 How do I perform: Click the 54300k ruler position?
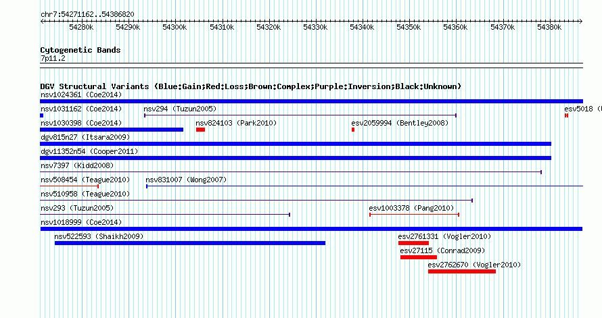click(x=175, y=27)
